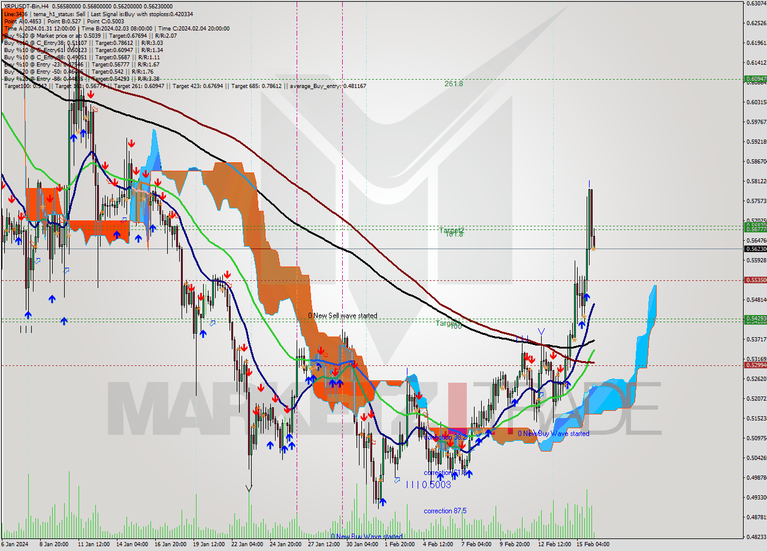
Task: Click the 0.54814 price scale value
Action: [x=756, y=299]
